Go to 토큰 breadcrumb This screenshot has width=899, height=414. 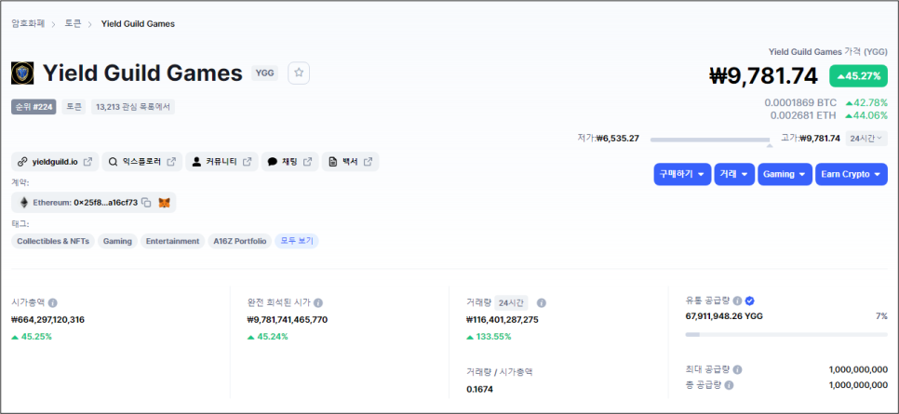click(x=73, y=23)
